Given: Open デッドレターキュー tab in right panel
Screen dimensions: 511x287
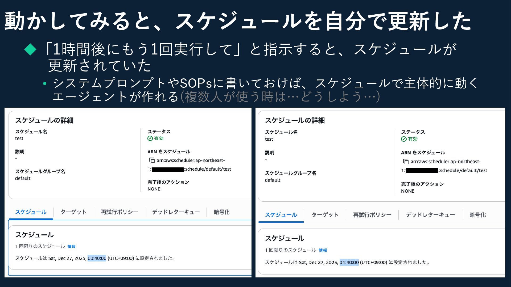Looking at the screenshot, I should click(x=430, y=215).
